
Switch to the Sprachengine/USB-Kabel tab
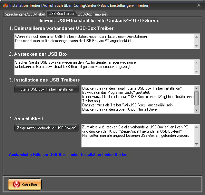(25, 14)
